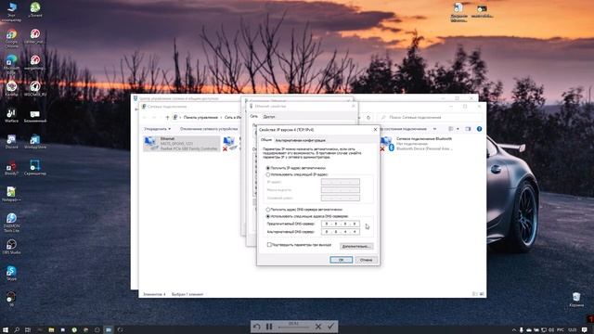
Task: Select the Ethernet network adapter
Action: pos(182,144)
